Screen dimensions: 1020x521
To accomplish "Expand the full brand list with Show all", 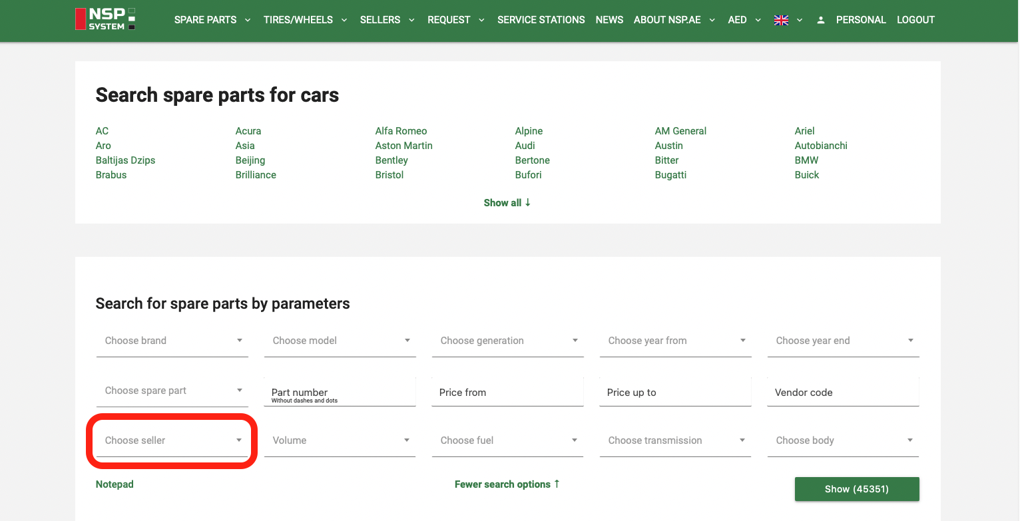I will click(507, 203).
